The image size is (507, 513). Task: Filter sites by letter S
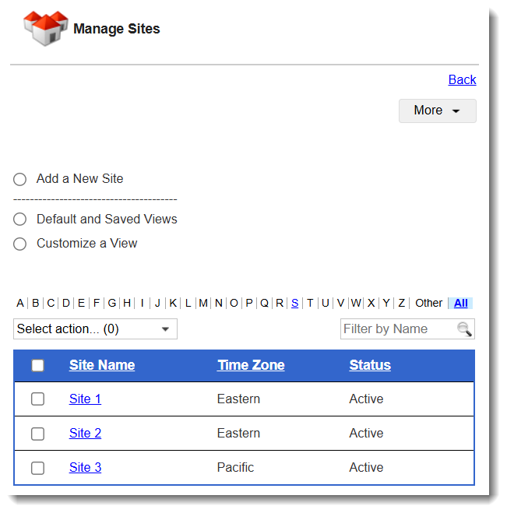click(295, 303)
